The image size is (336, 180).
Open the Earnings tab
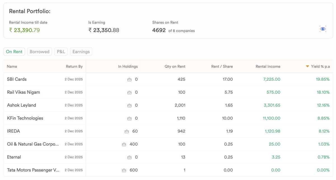[x=81, y=52]
